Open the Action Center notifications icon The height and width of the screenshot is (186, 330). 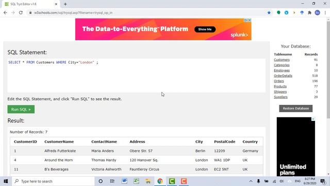322,181
